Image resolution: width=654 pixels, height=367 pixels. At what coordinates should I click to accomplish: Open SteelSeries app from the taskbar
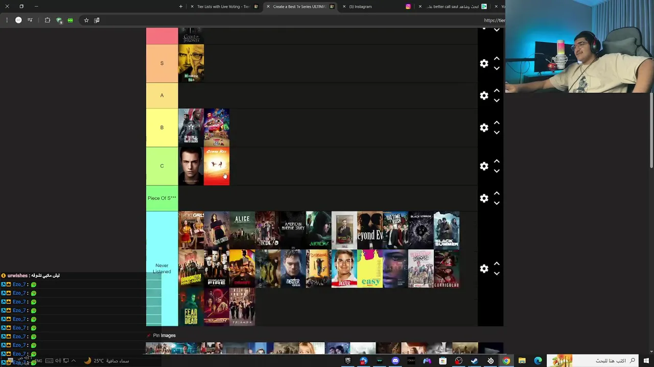coord(490,361)
